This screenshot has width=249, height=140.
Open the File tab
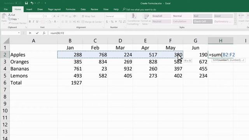coord(6,9)
